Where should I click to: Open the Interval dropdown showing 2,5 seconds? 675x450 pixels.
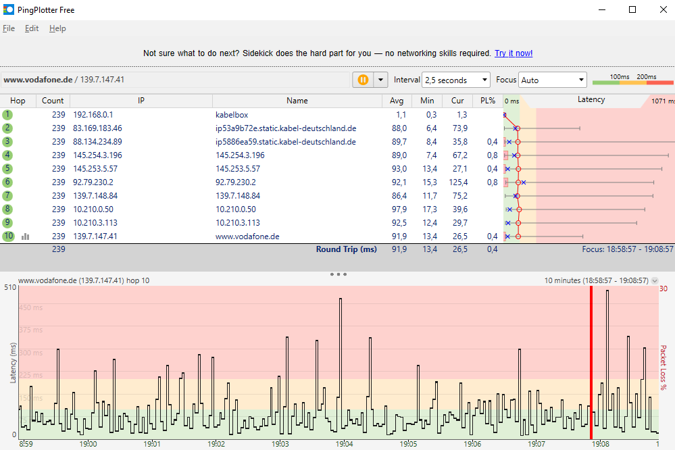pos(456,80)
